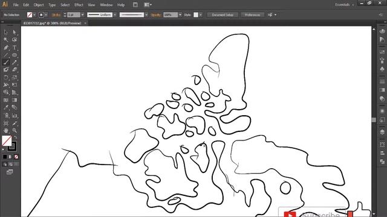Enable Draw Normal mode
This screenshot has height=217, width=387.
[x=5, y=165]
